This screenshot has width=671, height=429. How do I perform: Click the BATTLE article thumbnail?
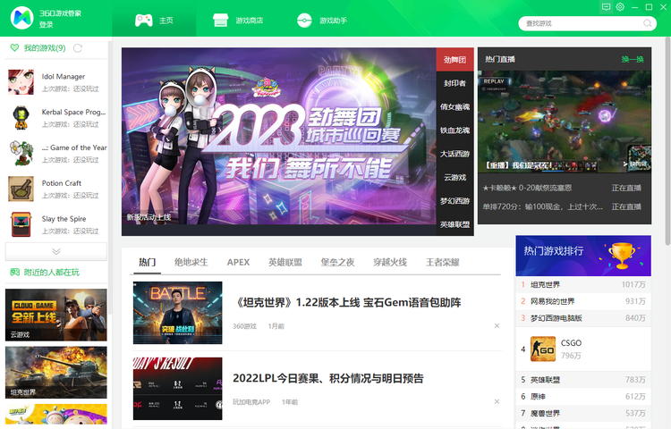178,313
